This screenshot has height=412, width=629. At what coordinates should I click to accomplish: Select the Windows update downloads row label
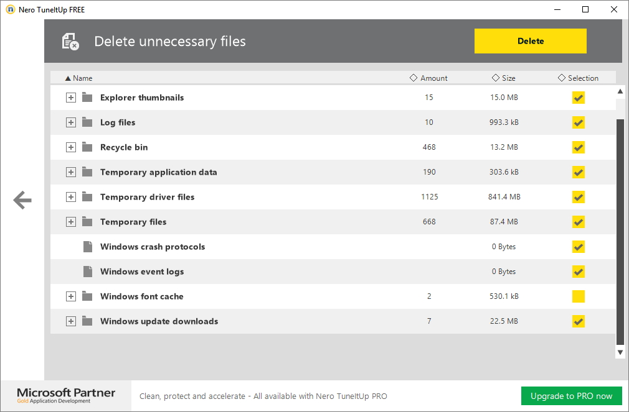tap(159, 321)
